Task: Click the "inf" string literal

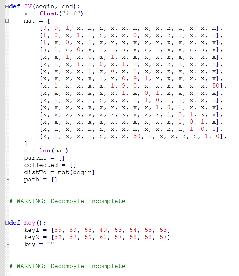Action: click(71, 13)
